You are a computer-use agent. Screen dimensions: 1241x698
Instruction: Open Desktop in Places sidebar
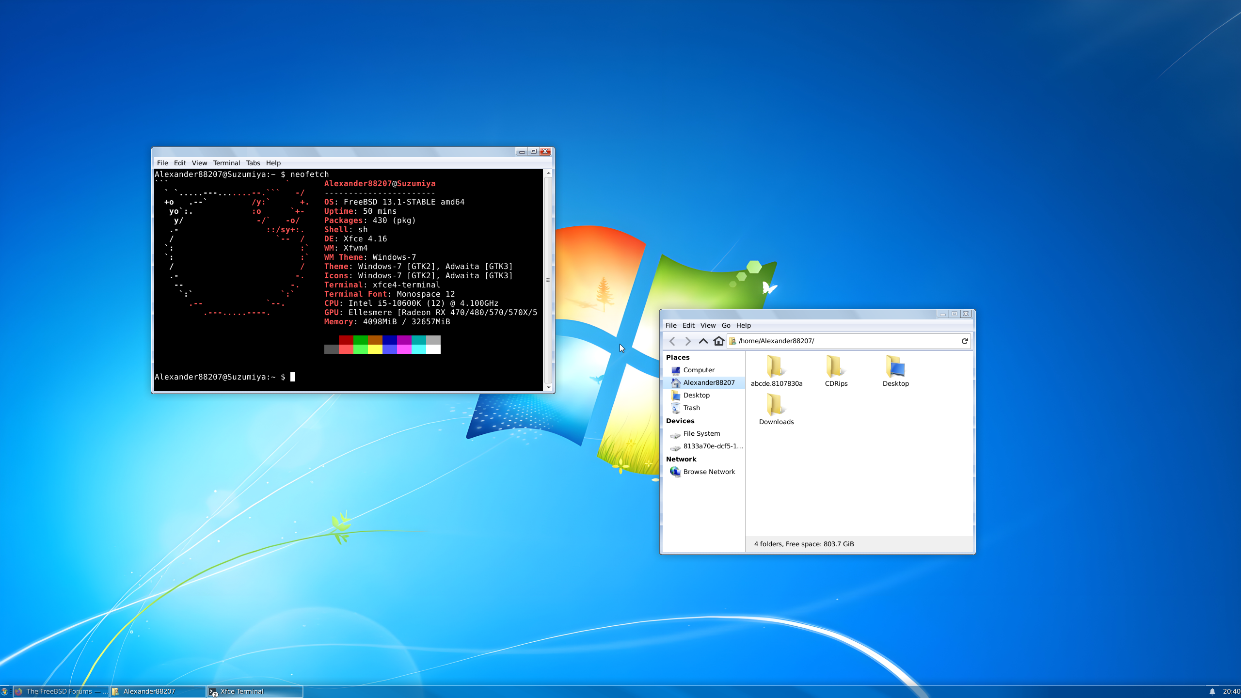[703, 396]
